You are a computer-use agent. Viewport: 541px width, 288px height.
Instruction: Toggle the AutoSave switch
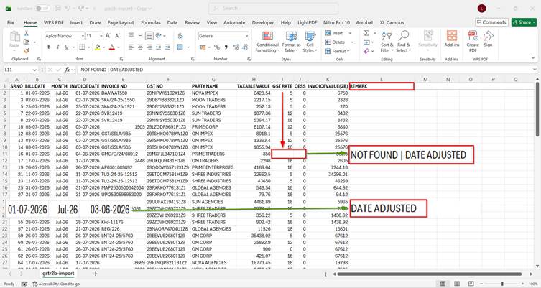click(43, 9)
